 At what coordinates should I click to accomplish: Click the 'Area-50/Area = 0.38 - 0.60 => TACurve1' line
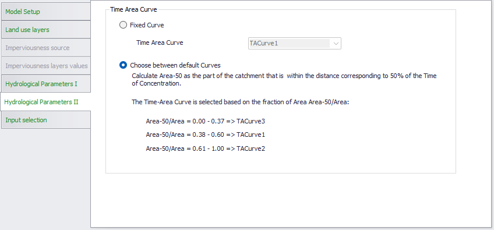pyautogui.click(x=206, y=135)
